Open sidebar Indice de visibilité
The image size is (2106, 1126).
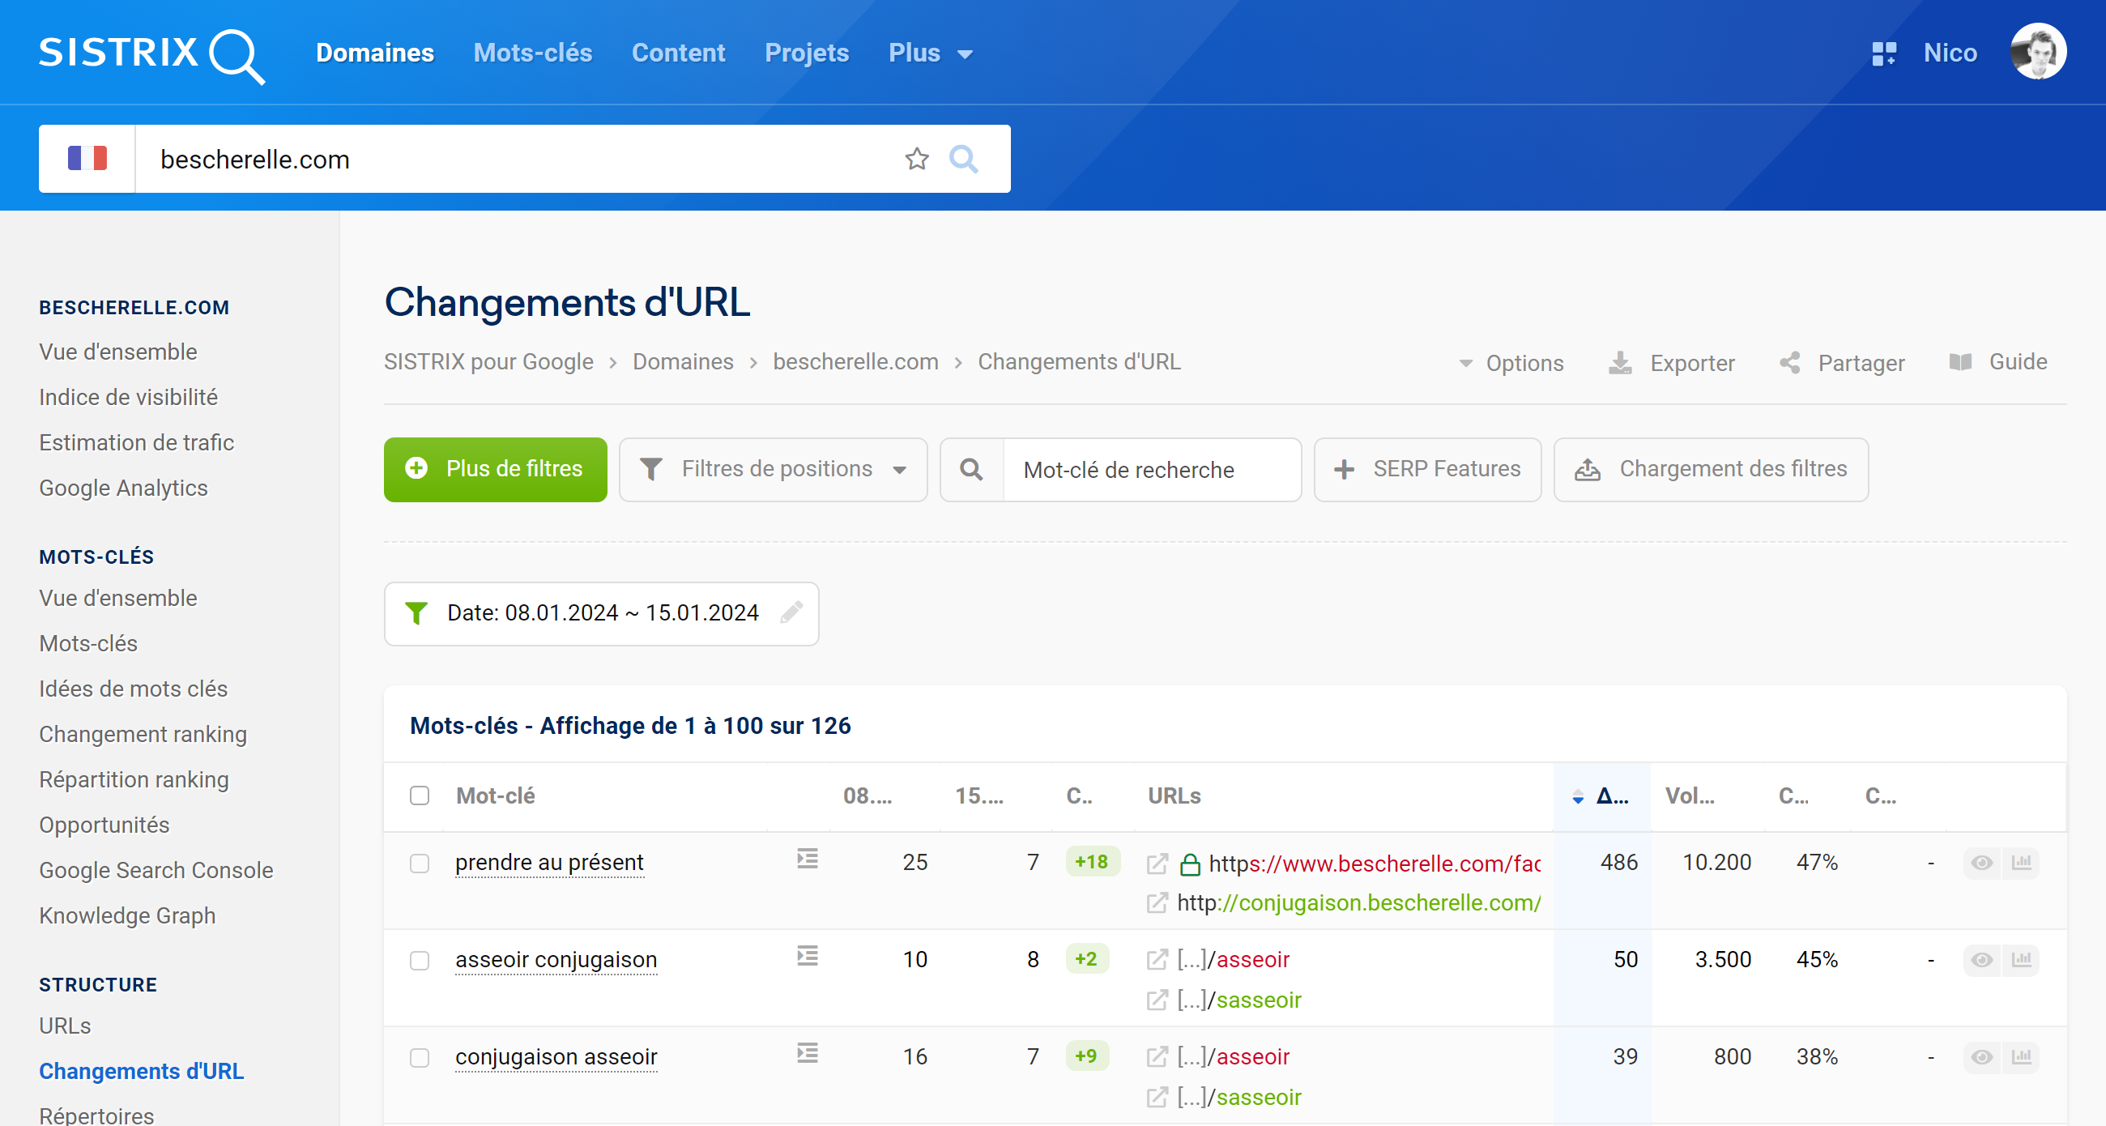pyautogui.click(x=128, y=397)
